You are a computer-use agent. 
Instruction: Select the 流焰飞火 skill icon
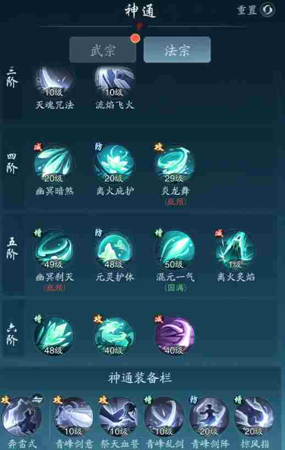pos(114,82)
